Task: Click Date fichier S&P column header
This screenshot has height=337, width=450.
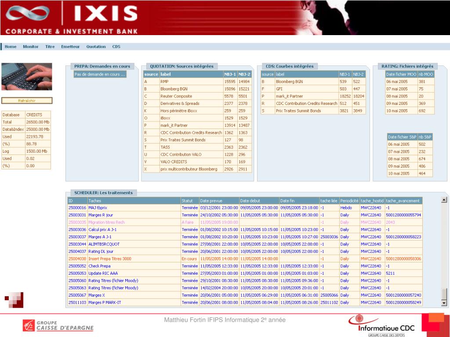Action: (x=402, y=137)
